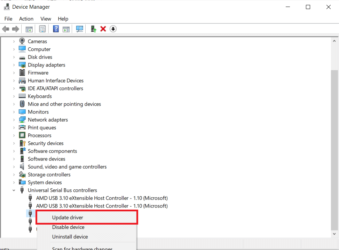Expand the Network adapters category
Screen dimensions: 339x250
14,119
